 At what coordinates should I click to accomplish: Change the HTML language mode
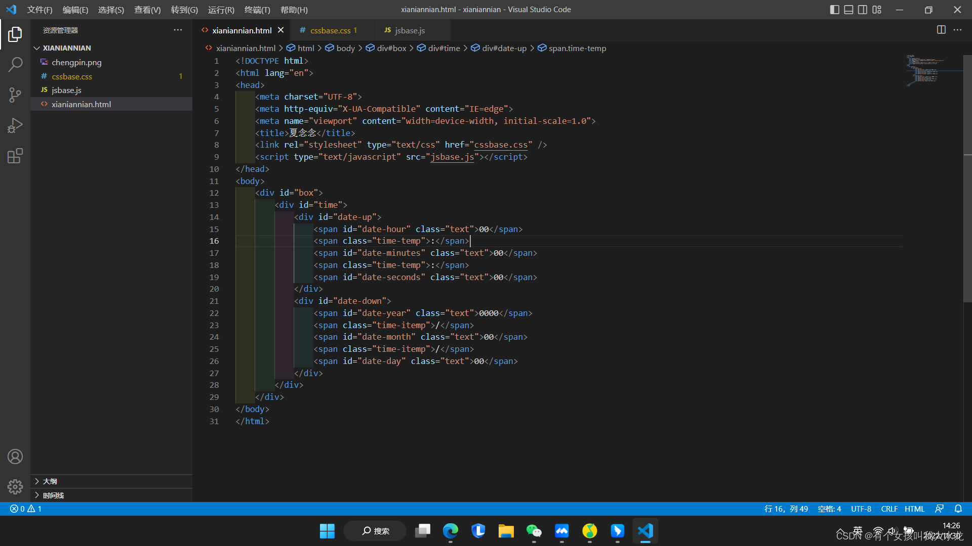(x=914, y=509)
